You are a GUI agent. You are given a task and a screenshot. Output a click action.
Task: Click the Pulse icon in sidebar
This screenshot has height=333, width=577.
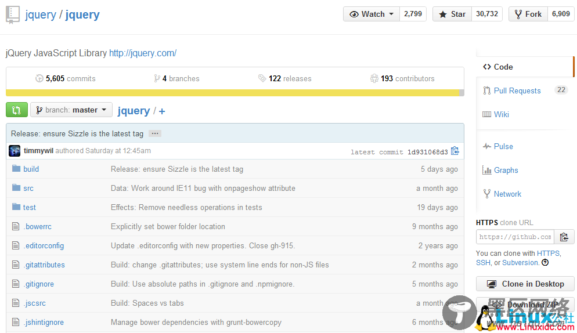click(x=487, y=146)
